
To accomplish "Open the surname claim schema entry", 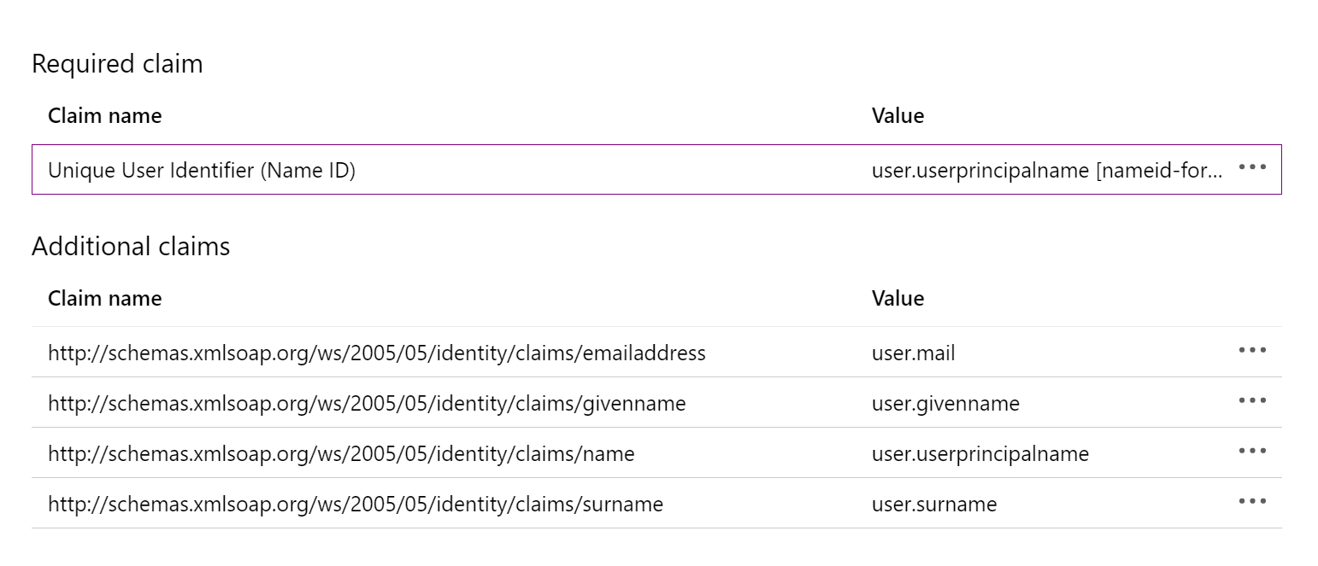I will click(355, 504).
